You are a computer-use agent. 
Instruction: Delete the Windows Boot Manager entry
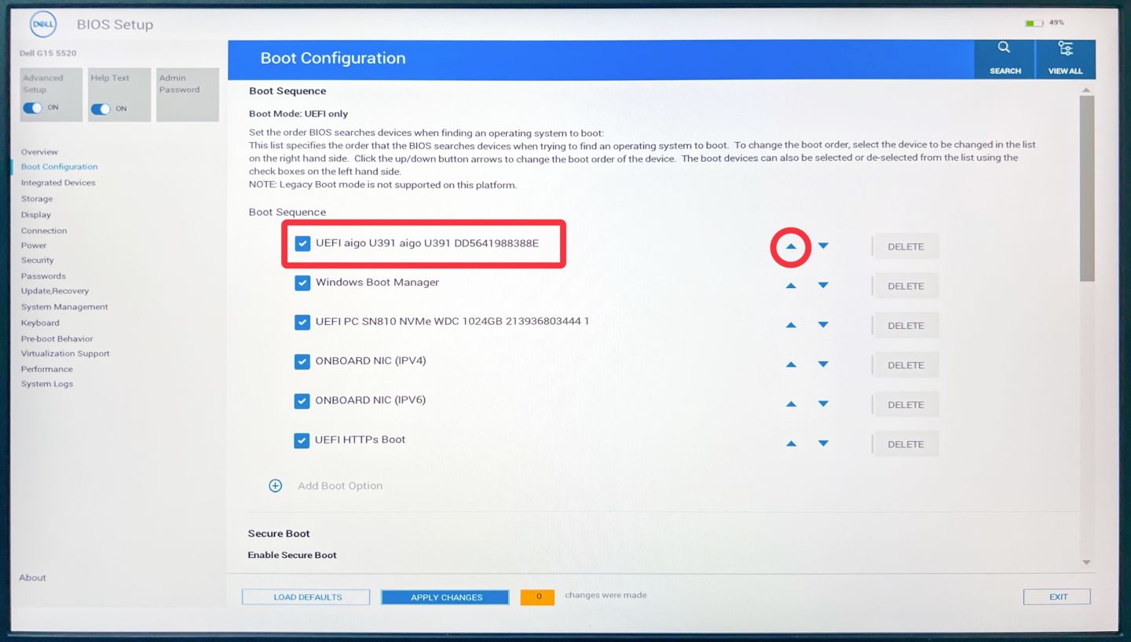(x=906, y=286)
